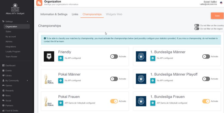Image resolution: width=224 pixels, height=113 pixels.
Task: Open gear settings for 1. Bundesliga Männer Playoff
Action: point(153,81)
